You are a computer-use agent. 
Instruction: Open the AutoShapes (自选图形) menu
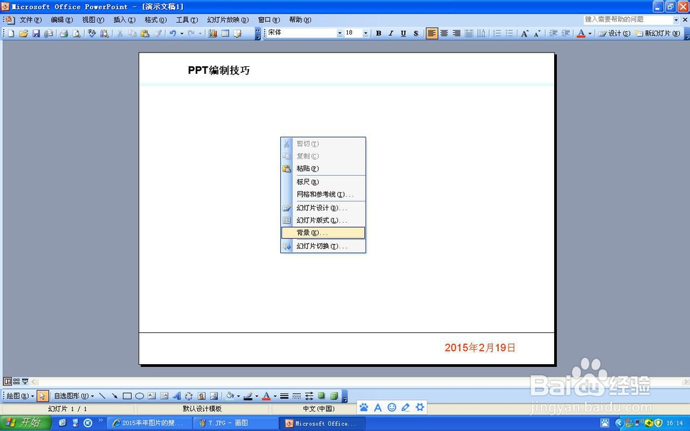point(74,396)
